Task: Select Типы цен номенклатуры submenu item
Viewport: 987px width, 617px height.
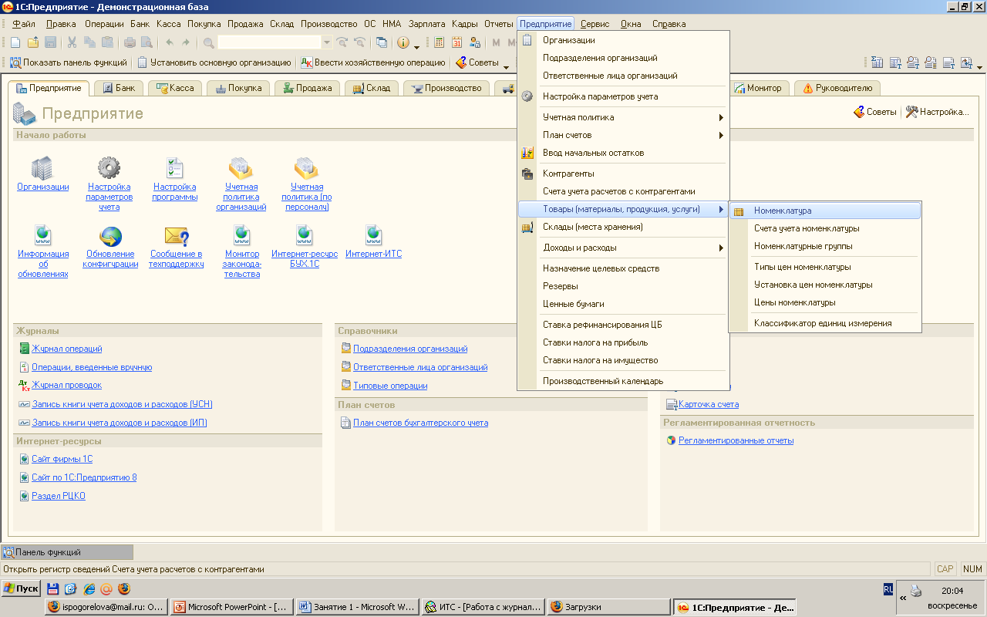Action: point(825,267)
